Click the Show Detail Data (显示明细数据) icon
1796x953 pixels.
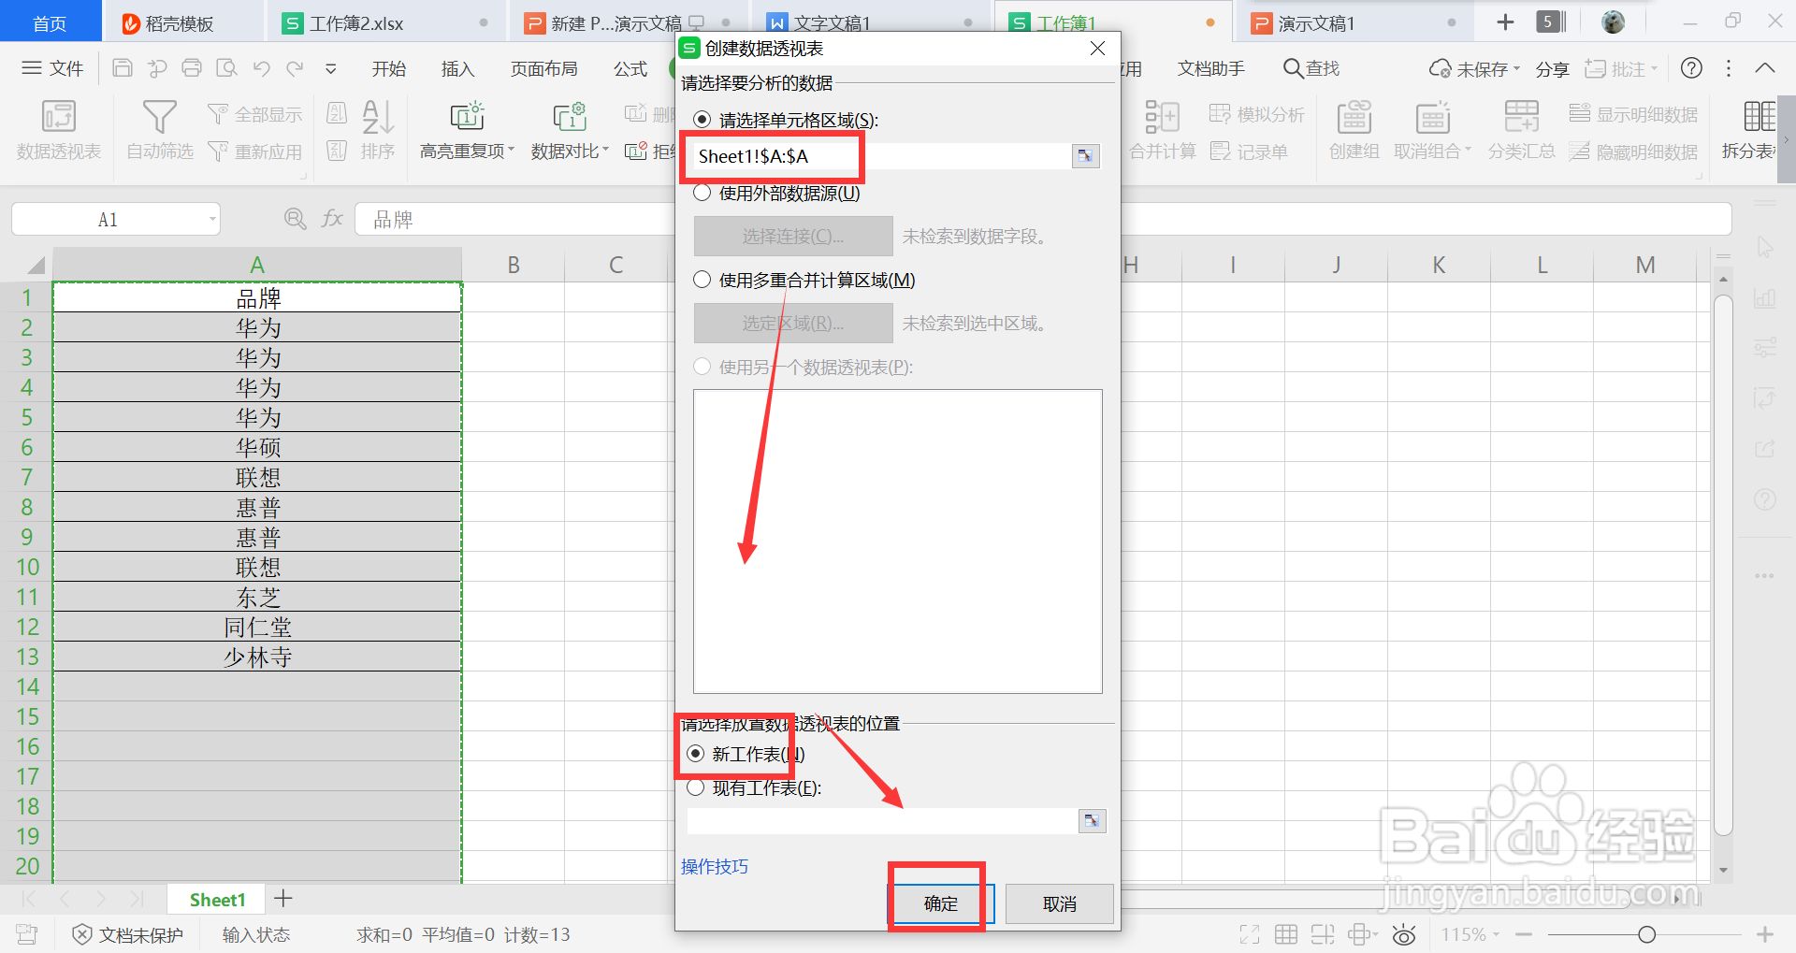point(1579,114)
